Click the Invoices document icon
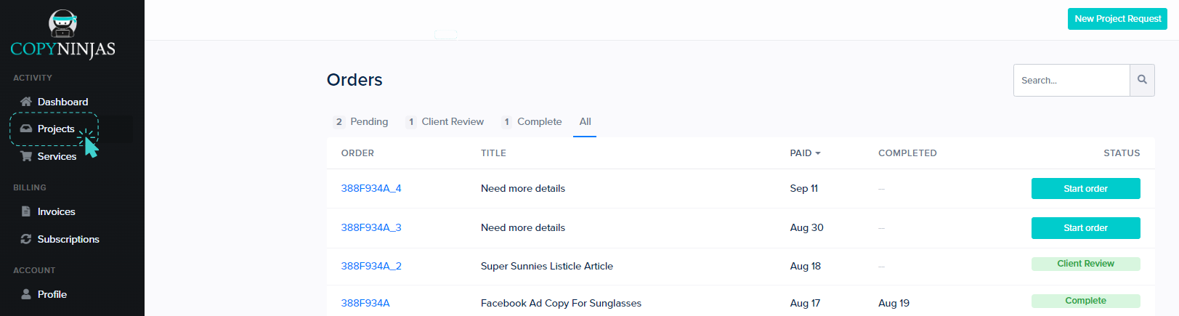This screenshot has height=316, width=1179. click(x=26, y=211)
